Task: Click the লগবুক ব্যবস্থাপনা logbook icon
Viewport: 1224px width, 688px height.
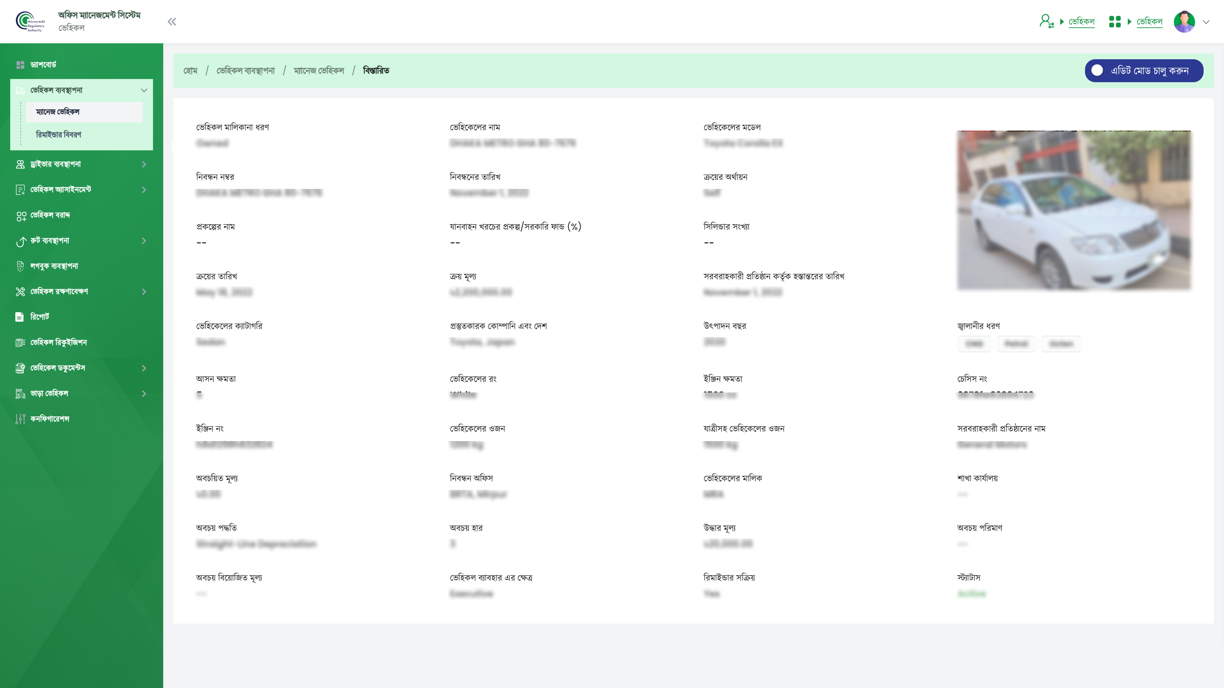Action: click(20, 266)
